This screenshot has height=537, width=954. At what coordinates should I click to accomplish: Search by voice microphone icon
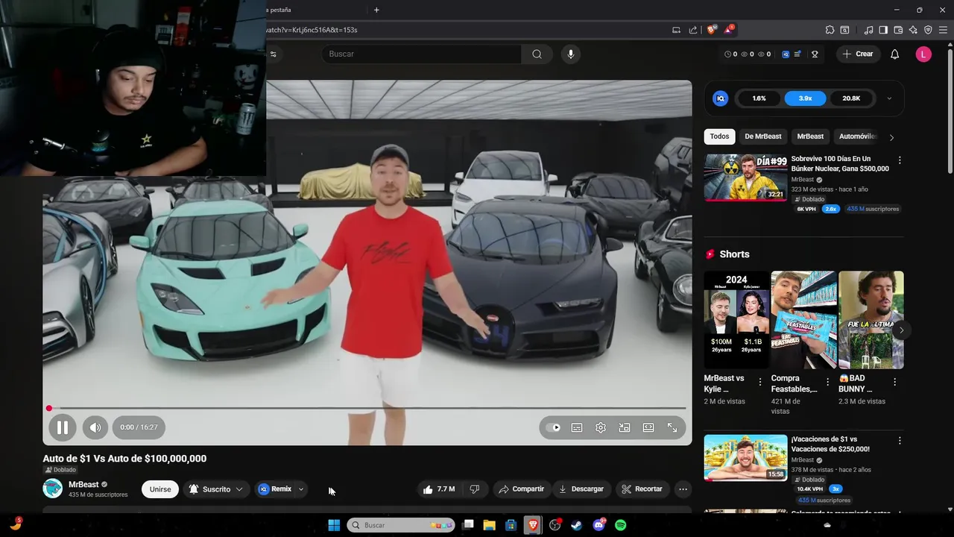click(571, 54)
